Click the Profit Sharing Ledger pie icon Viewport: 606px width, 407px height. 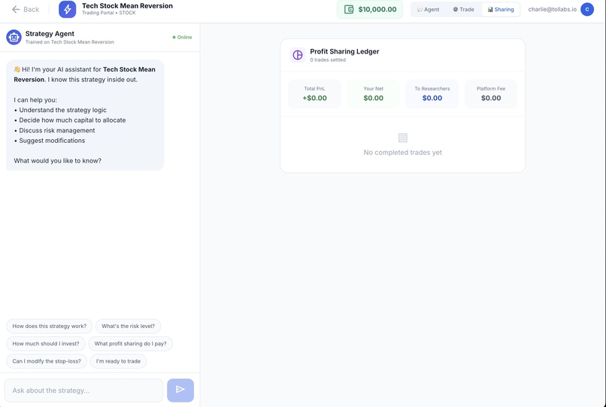298,55
